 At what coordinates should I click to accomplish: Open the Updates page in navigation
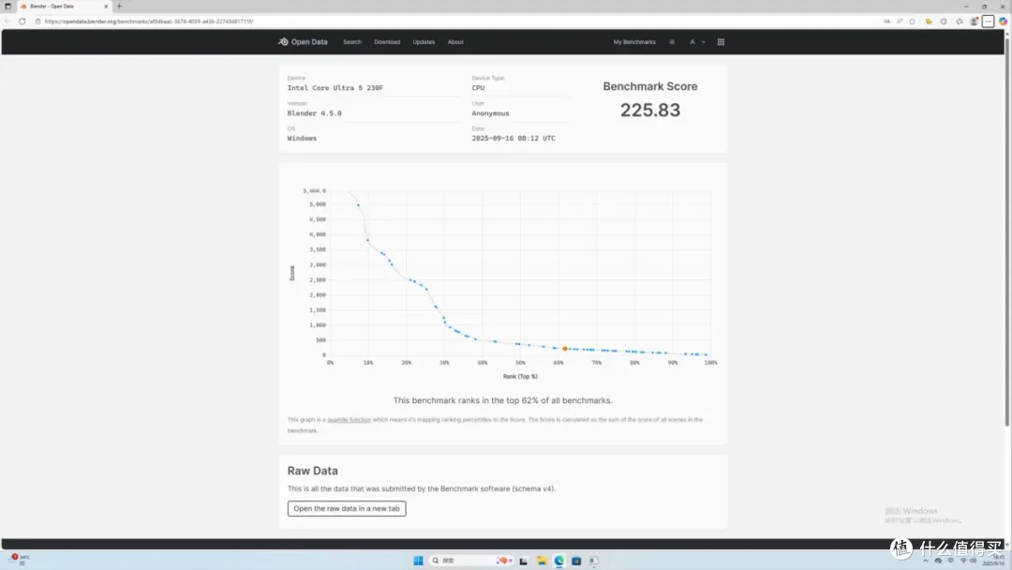point(424,42)
